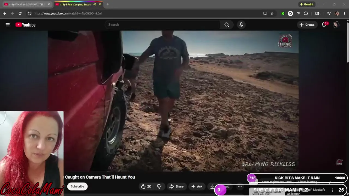
Task: Subscribe to the channel
Action: [77, 186]
